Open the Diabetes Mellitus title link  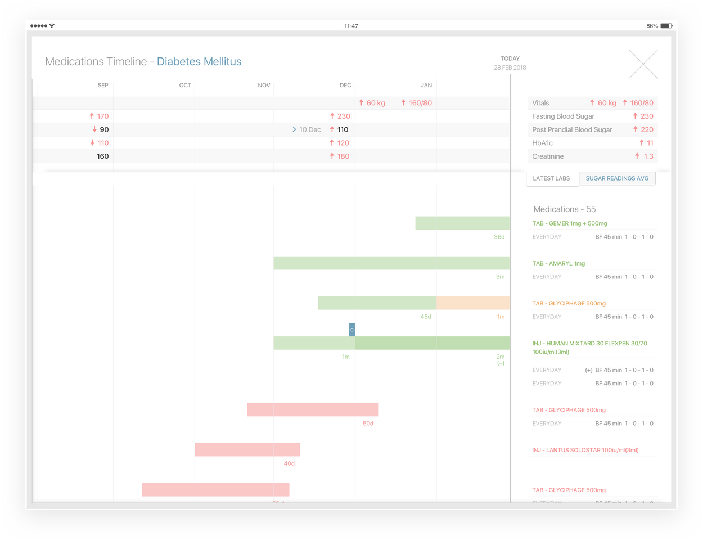[x=199, y=62]
